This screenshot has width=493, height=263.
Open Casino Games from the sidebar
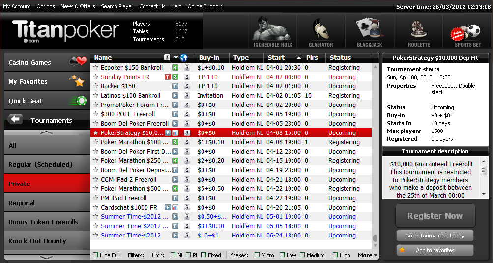pyautogui.click(x=47, y=62)
